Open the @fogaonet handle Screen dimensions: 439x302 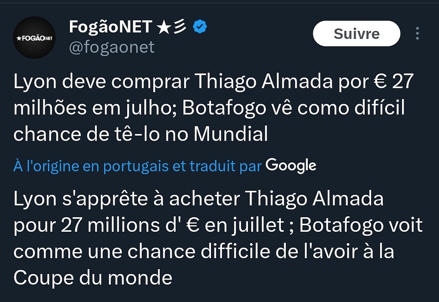(112, 47)
